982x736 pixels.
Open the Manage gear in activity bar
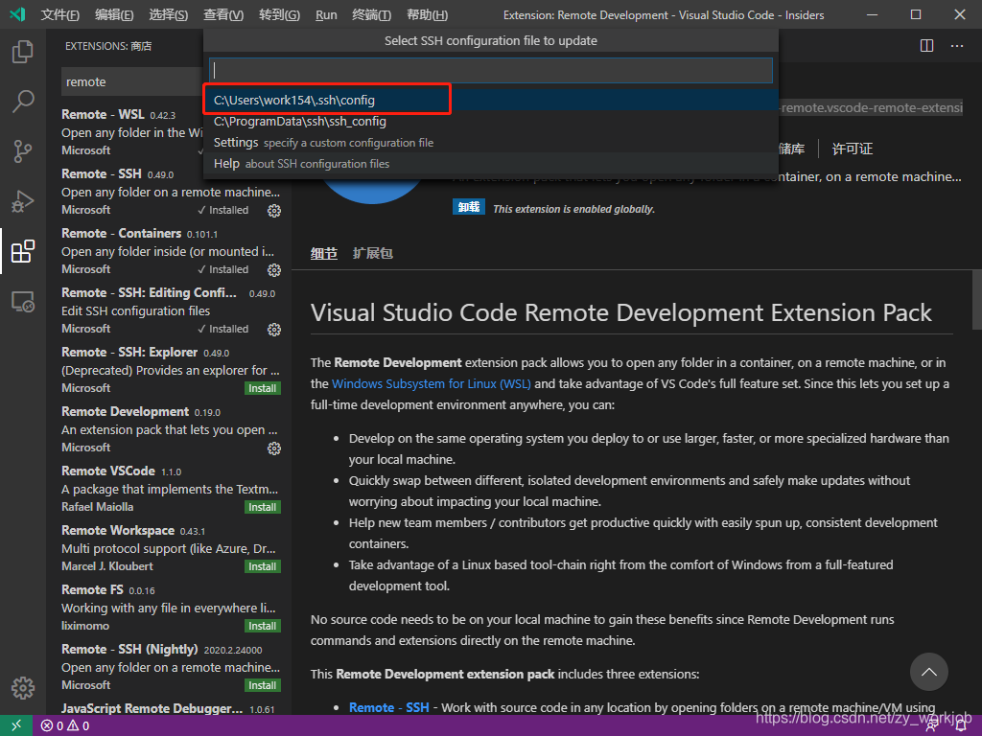tap(23, 687)
